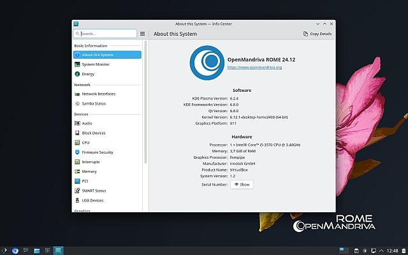Click the Copy Details button

tap(317, 34)
